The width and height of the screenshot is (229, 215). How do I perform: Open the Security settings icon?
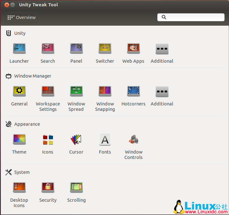[48, 187]
